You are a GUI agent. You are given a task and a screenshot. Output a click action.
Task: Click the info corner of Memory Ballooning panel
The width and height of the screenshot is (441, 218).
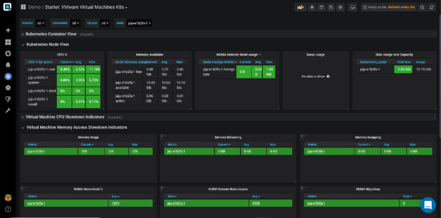pos(162,136)
